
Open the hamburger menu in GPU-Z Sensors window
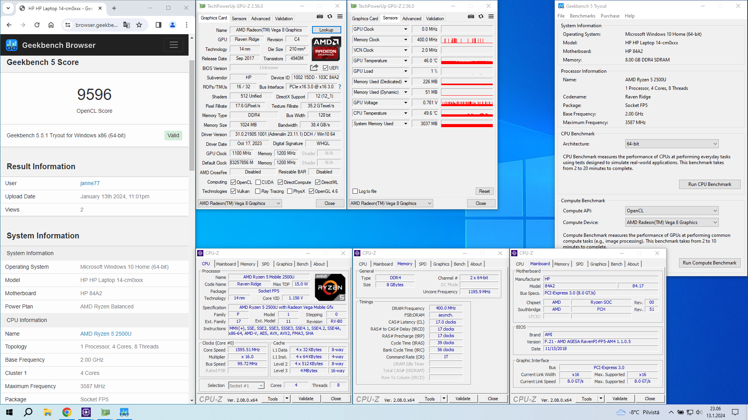[x=491, y=16]
